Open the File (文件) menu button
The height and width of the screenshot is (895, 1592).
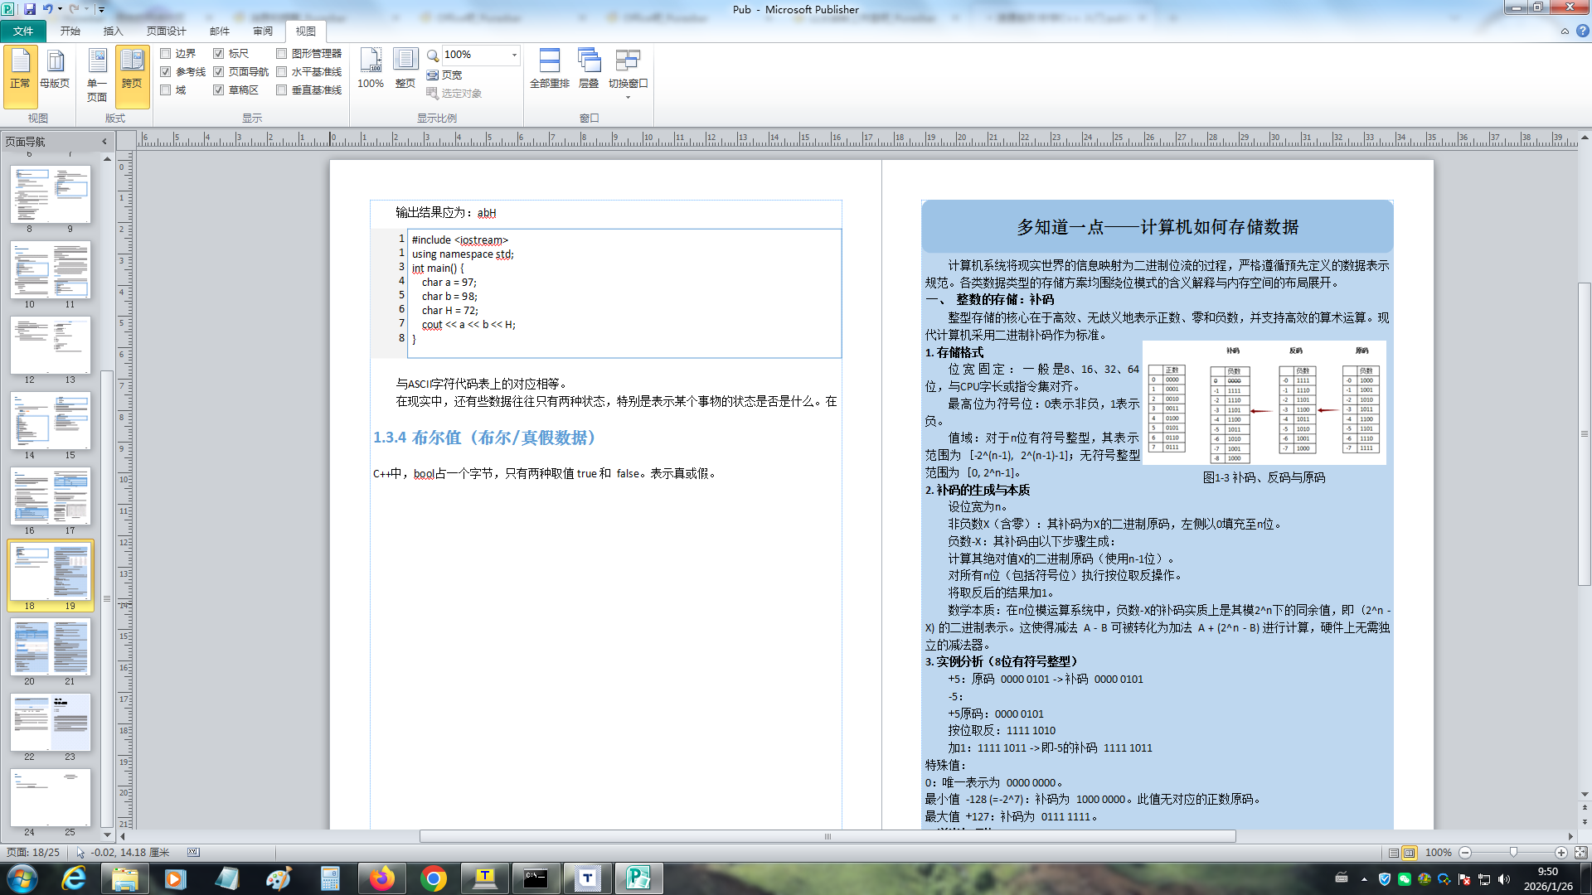click(23, 31)
